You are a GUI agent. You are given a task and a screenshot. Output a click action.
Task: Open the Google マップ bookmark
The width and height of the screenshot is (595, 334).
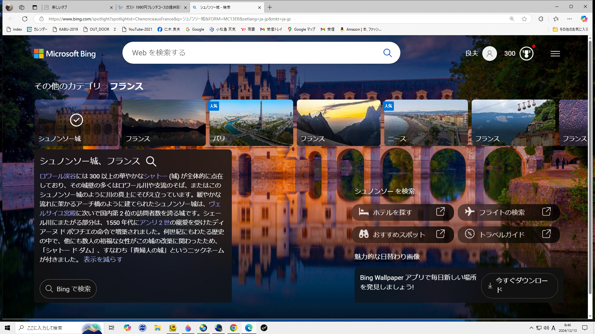click(301, 29)
